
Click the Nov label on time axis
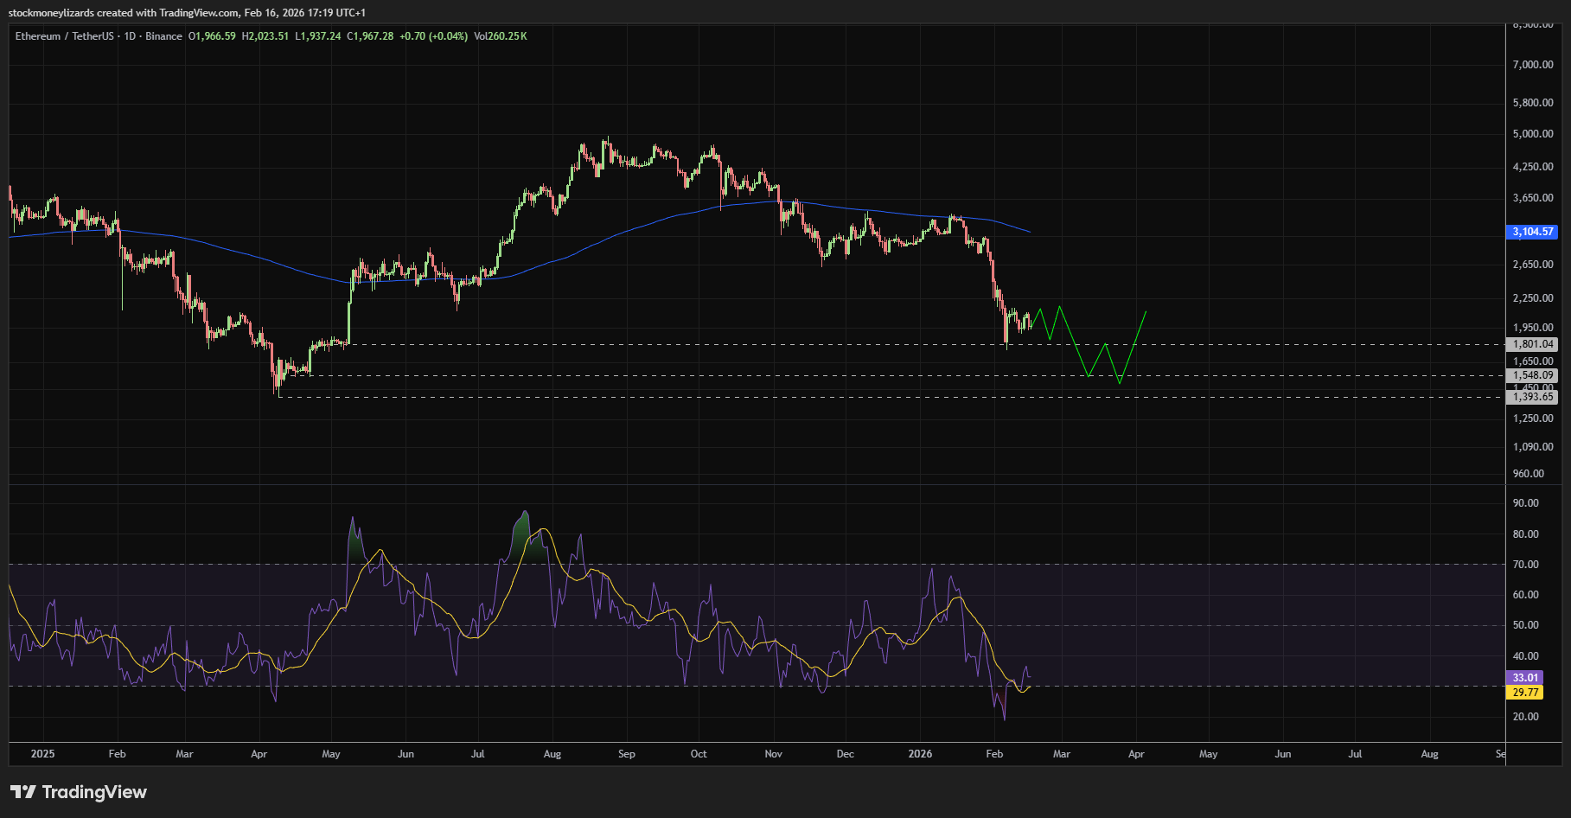tap(774, 754)
